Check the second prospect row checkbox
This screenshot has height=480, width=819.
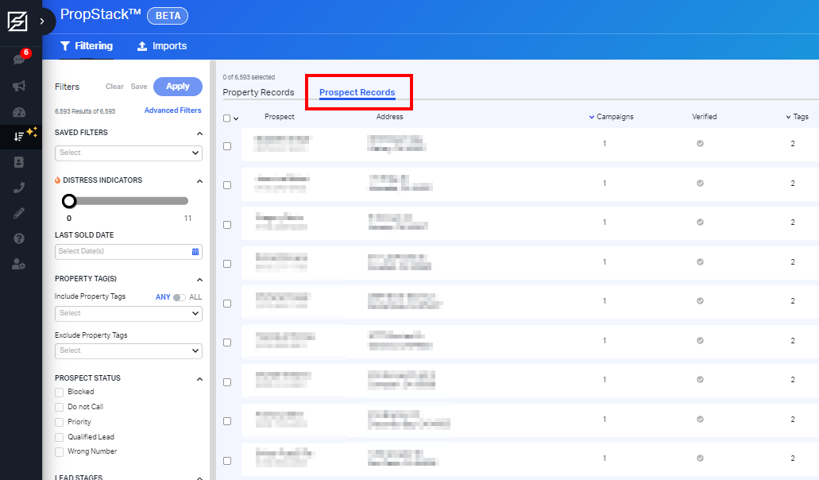(x=227, y=185)
